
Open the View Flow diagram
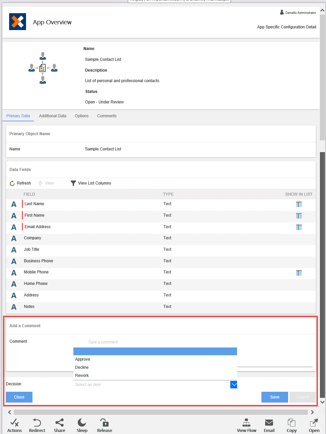(247, 423)
